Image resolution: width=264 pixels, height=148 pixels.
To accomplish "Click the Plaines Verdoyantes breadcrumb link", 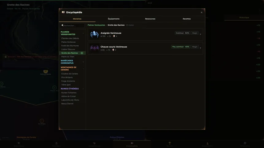I will 96,25.
